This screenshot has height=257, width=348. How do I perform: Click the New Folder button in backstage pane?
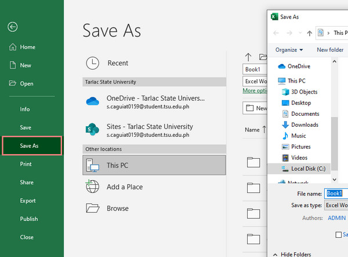click(x=255, y=108)
